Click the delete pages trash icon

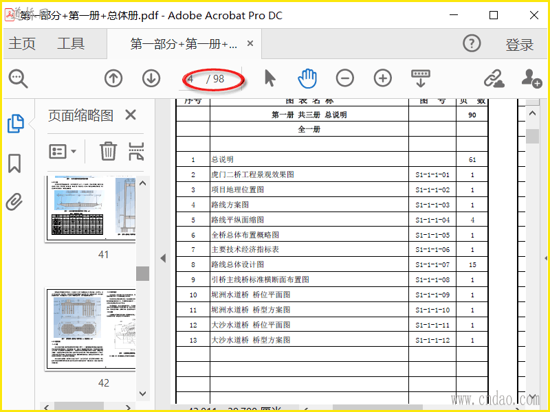coord(108,151)
